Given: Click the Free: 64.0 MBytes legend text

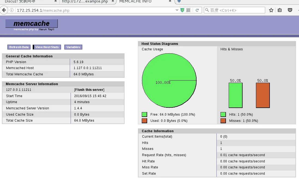Looking at the screenshot, I should click(x=173, y=114).
